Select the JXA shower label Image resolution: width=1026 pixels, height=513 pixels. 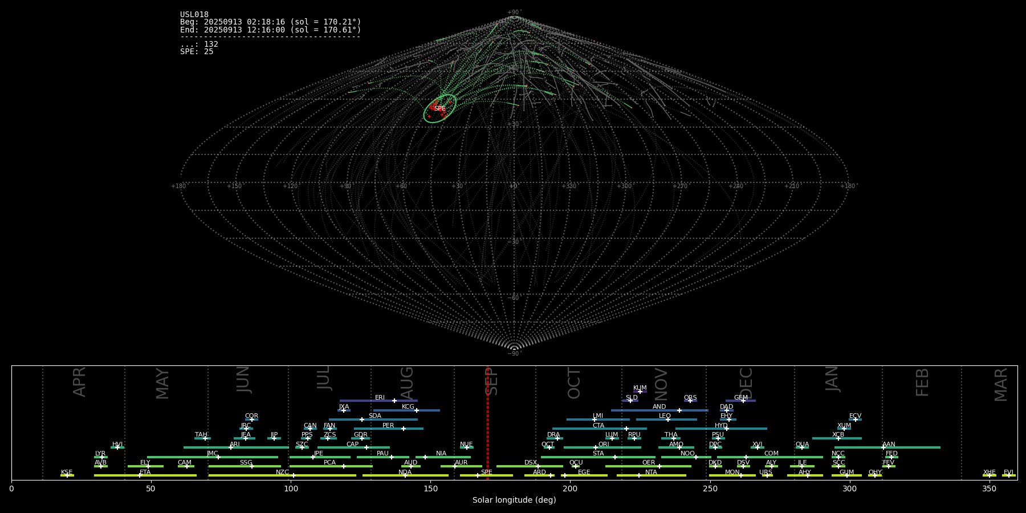pos(344,407)
